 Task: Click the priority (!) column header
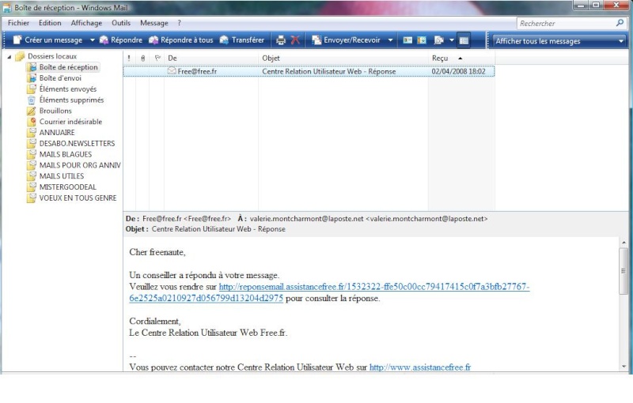(129, 58)
